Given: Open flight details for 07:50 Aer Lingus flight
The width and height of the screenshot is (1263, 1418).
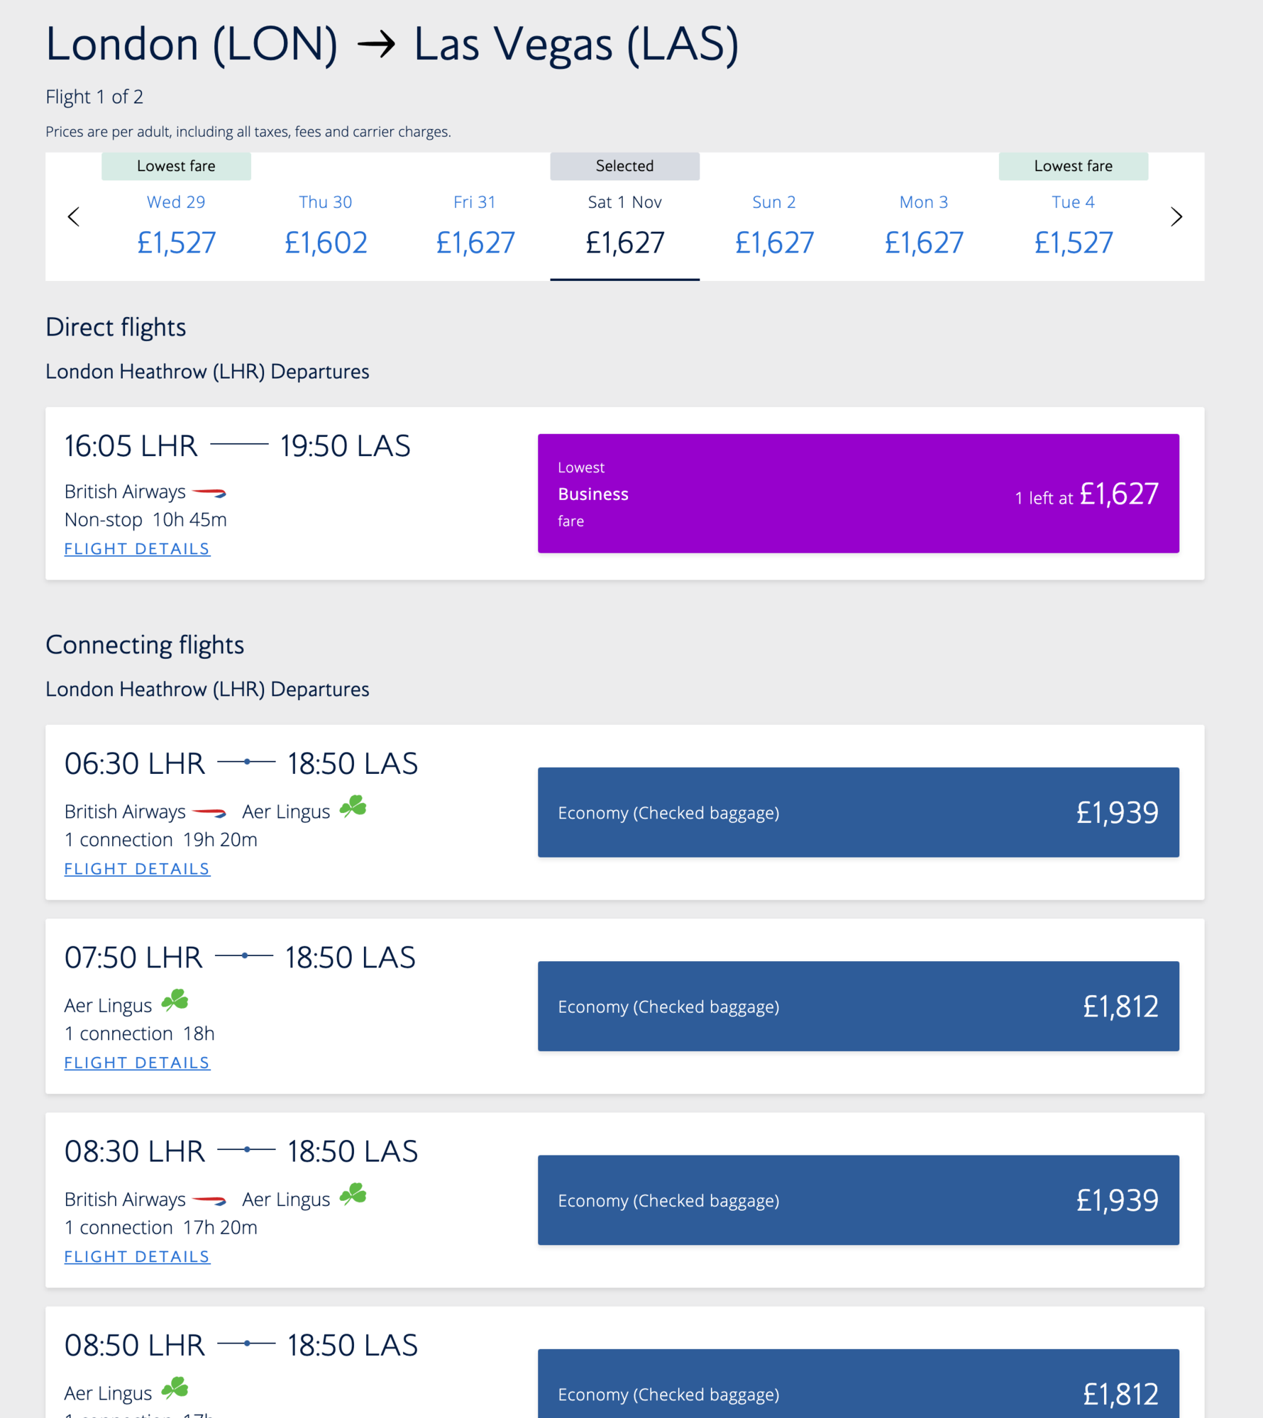Looking at the screenshot, I should [x=137, y=1063].
